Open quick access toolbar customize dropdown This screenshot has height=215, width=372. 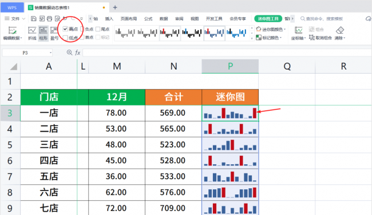[x=81, y=18]
